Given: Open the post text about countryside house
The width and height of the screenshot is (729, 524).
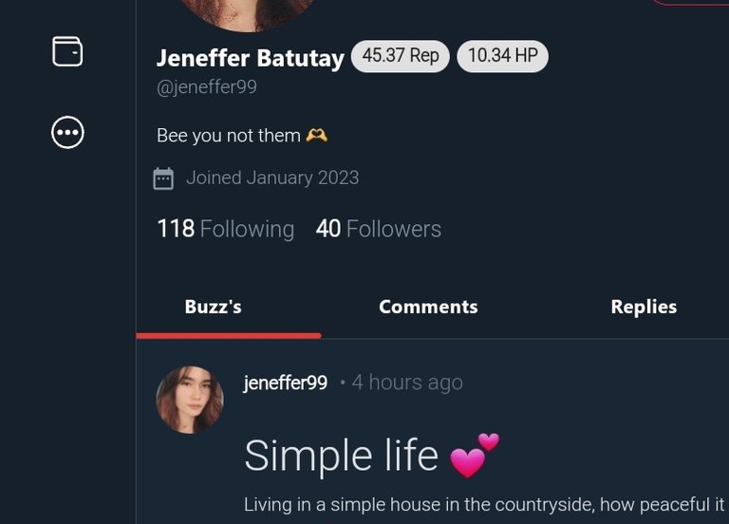Looking at the screenshot, I should [484, 505].
